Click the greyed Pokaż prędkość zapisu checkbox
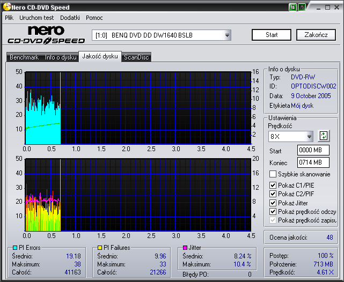 pyautogui.click(x=273, y=220)
